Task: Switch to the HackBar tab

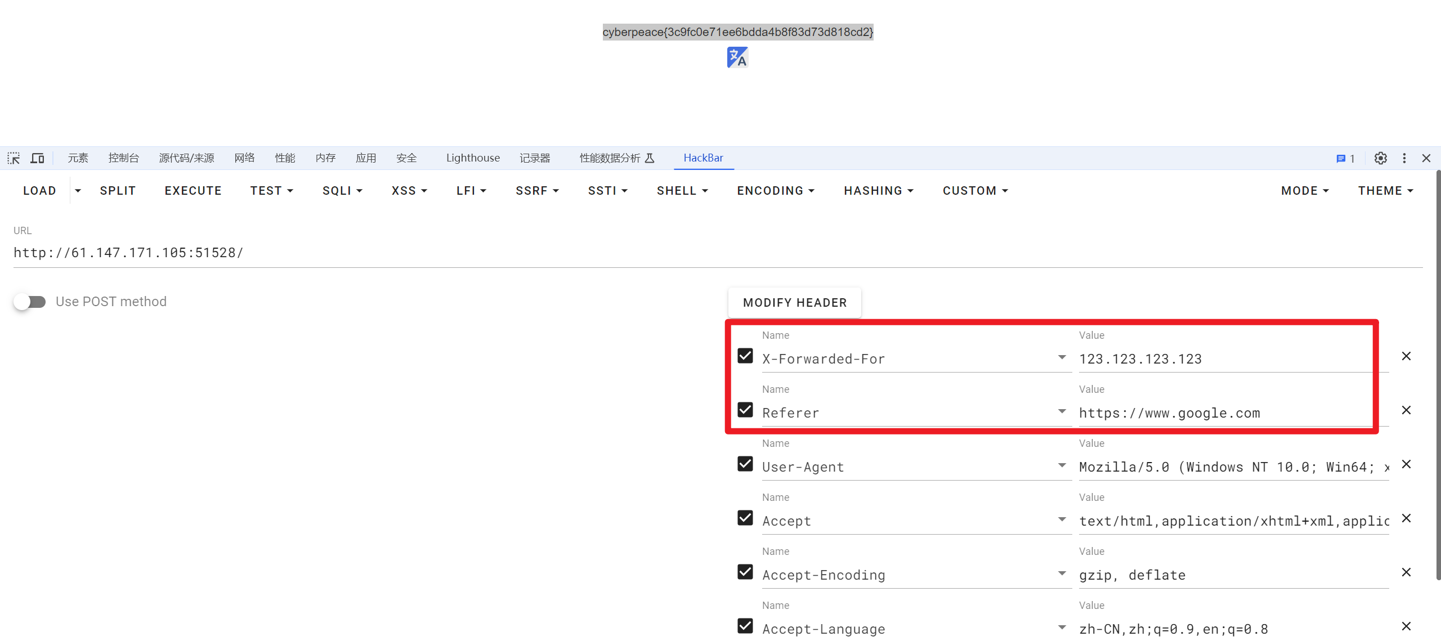Action: [702, 158]
